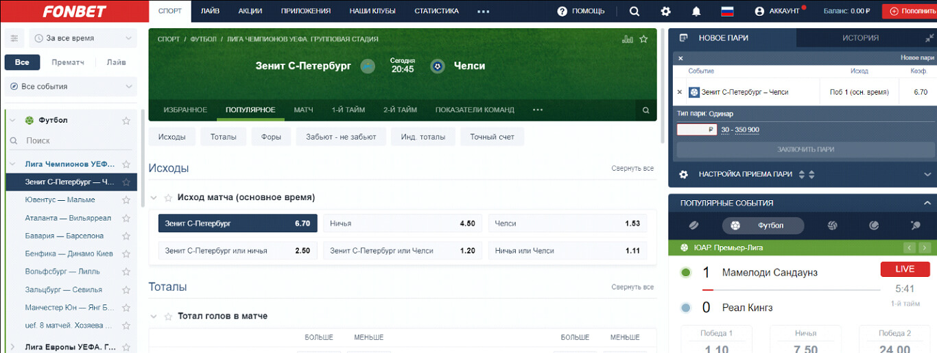Search markets with the match tab bar magnifier

point(645,110)
